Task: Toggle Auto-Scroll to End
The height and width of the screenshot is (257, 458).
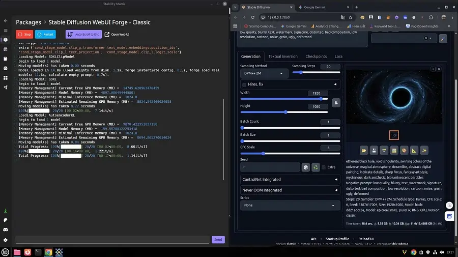Action: pyautogui.click(x=83, y=34)
